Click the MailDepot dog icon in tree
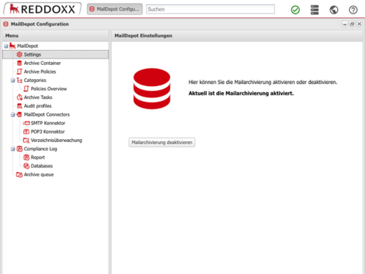Image resolution: width=365 pixels, height=274 pixels. tap(12, 46)
